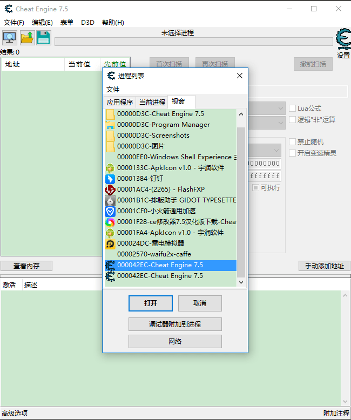Click the 取消 button

click(200, 303)
